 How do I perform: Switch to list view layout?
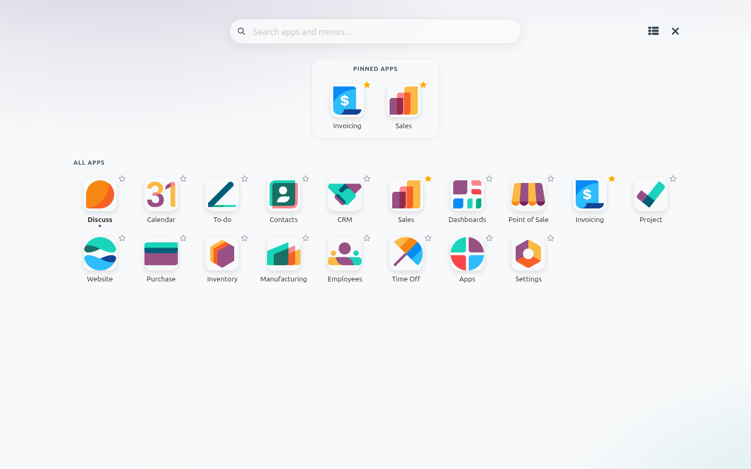pos(653,31)
